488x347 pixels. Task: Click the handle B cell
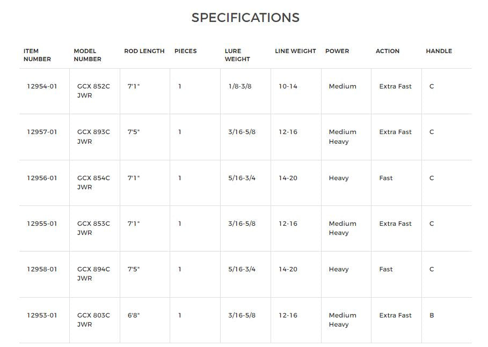click(x=432, y=315)
